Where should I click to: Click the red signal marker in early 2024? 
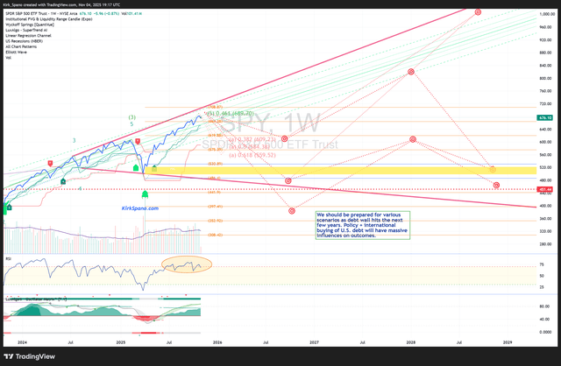[51, 164]
